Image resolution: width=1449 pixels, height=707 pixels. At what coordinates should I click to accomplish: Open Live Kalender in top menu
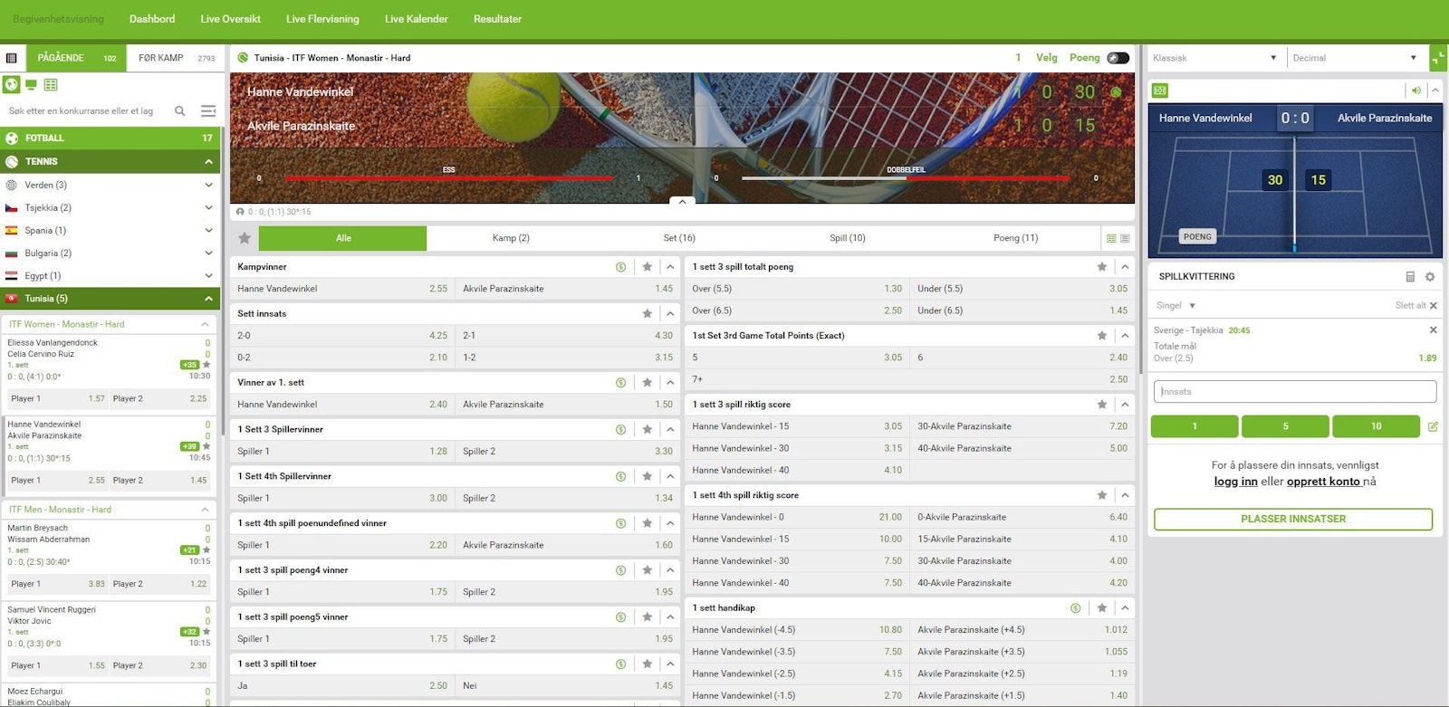(416, 19)
